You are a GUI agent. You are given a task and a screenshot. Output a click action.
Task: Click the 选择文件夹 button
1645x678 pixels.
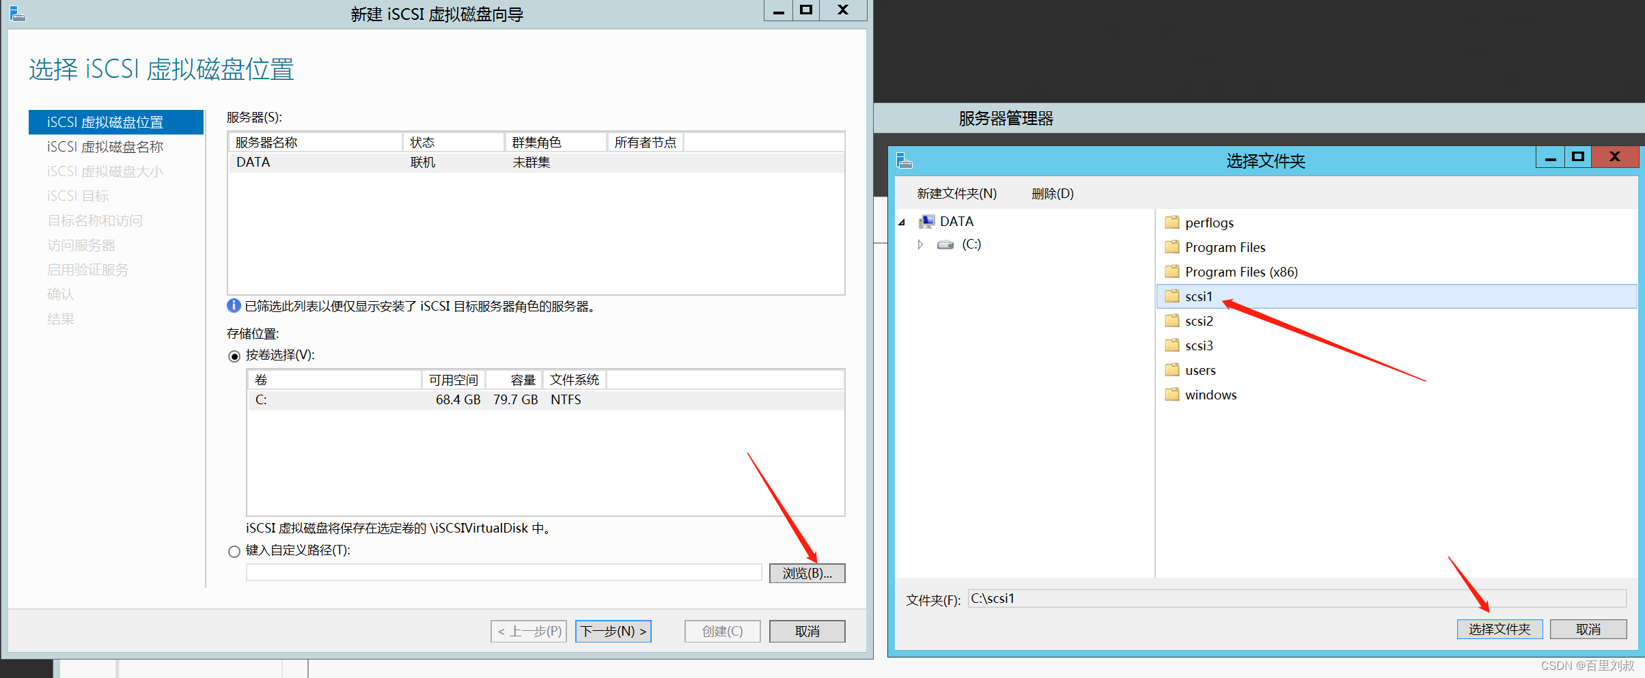click(x=1500, y=630)
